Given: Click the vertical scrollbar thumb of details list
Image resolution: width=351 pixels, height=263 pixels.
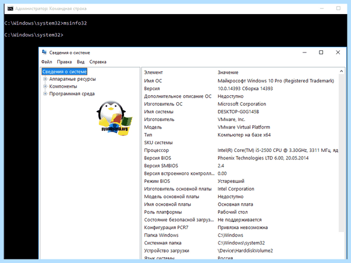Looking at the screenshot, I should [x=341, y=153].
